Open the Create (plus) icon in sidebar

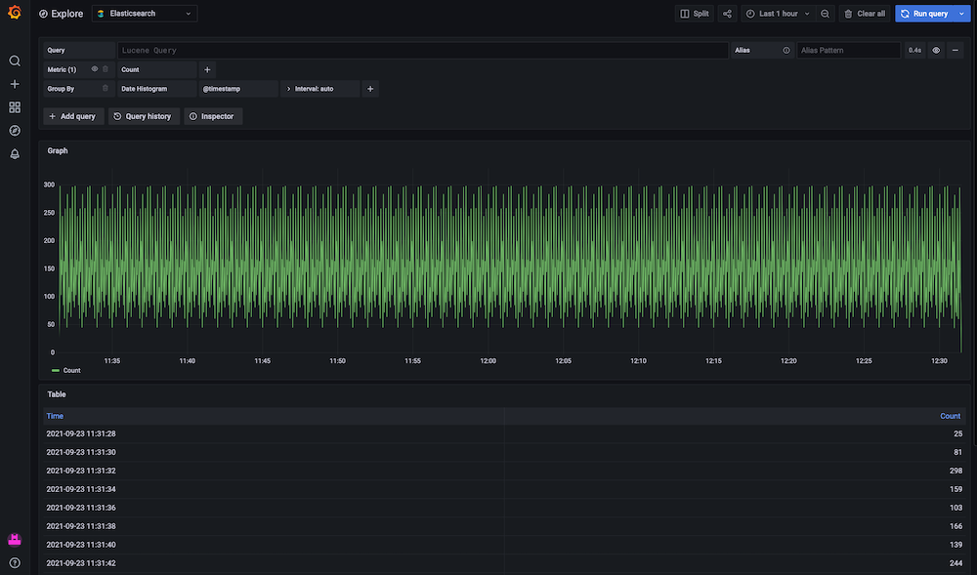(x=15, y=84)
